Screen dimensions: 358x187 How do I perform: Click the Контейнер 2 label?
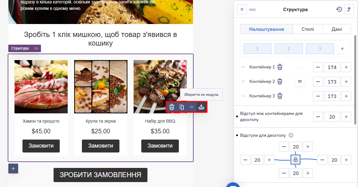262,81
